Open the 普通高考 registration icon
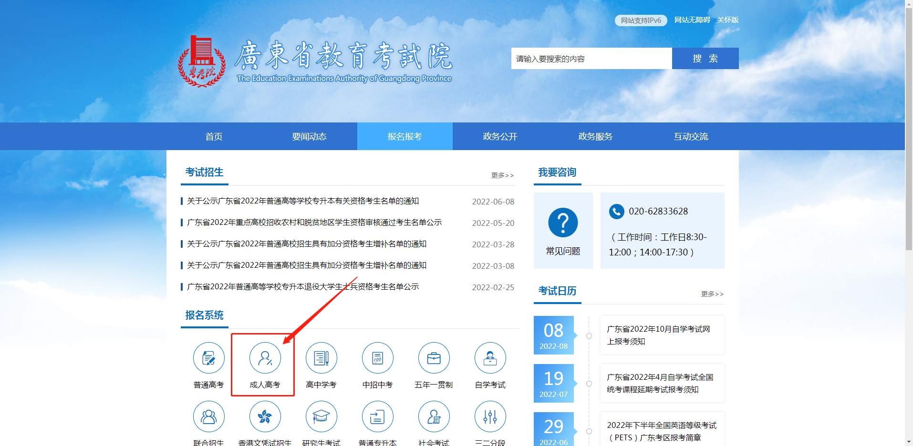This screenshot has width=913, height=446. tap(208, 358)
